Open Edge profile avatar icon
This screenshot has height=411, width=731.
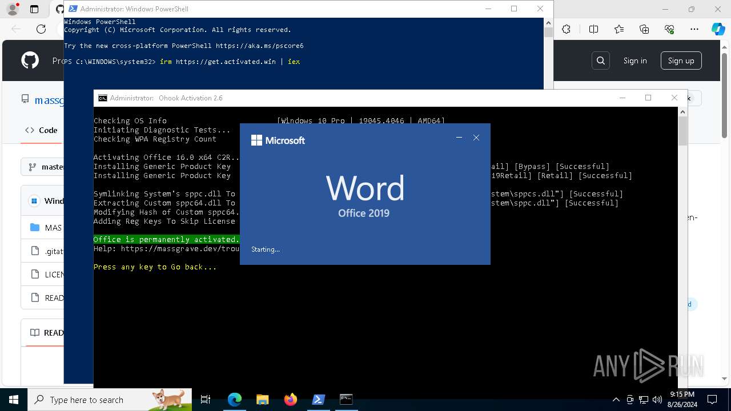tap(12, 9)
